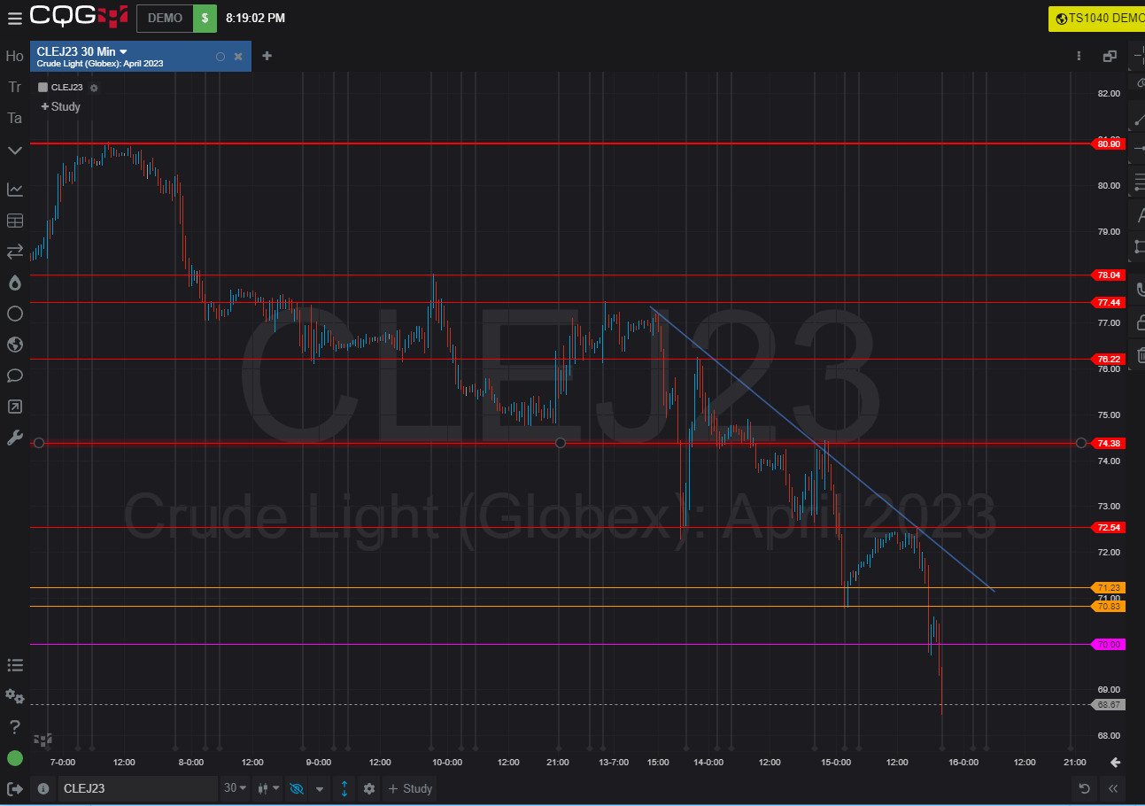Screen dimensions: 1145x806
Task: Open chart settings gear in bottom toolbar
Action: click(x=369, y=788)
